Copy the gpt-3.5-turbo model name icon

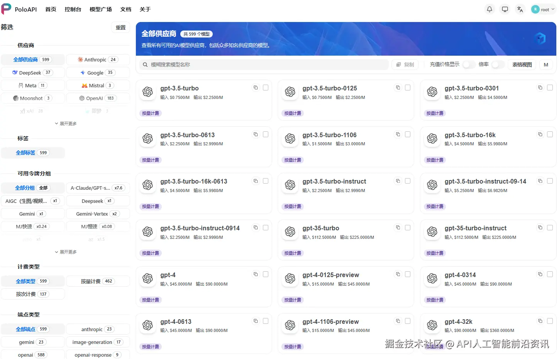point(256,88)
